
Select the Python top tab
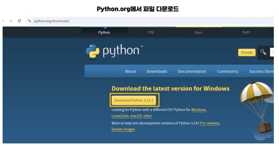104,33
